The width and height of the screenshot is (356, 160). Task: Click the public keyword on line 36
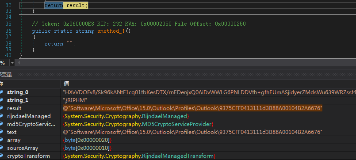pyautogui.click(x=41, y=31)
